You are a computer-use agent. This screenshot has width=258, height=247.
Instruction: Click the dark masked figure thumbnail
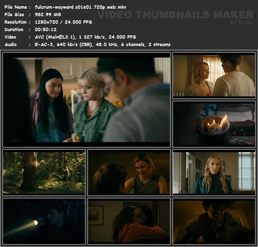tap(214, 220)
